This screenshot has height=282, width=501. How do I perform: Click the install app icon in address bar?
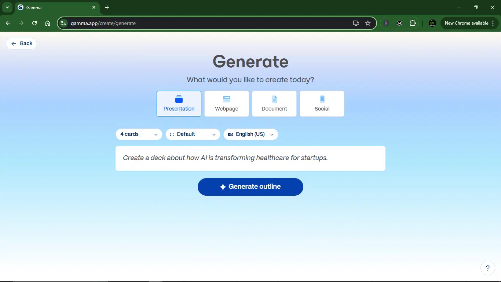coord(356,23)
